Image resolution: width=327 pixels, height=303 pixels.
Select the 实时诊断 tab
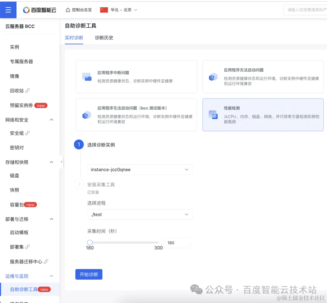pyautogui.click(x=74, y=38)
